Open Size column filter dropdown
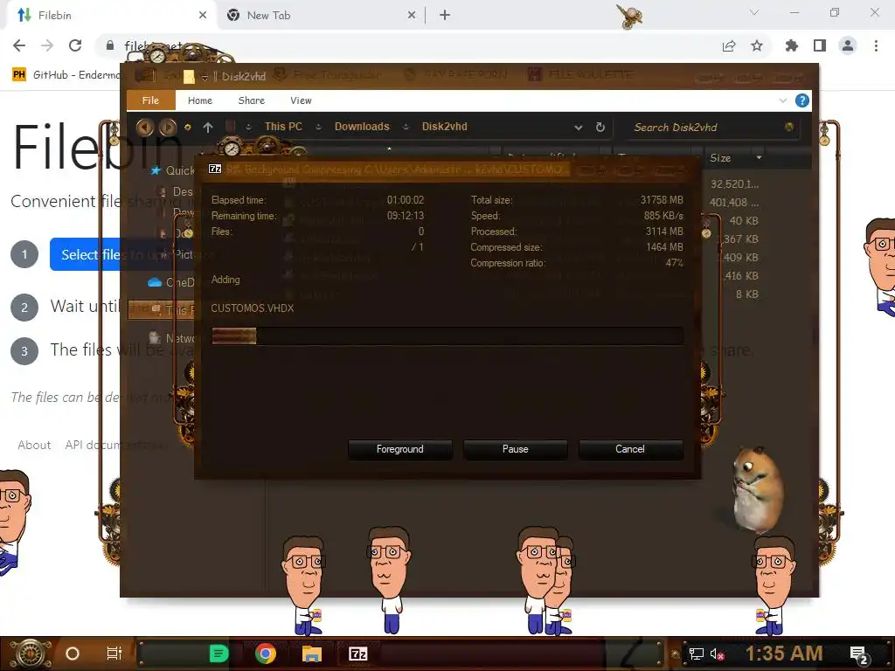 pos(759,157)
